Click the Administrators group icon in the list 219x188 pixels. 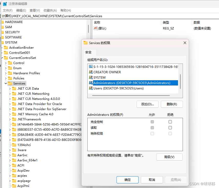pyautogui.click(x=91, y=82)
